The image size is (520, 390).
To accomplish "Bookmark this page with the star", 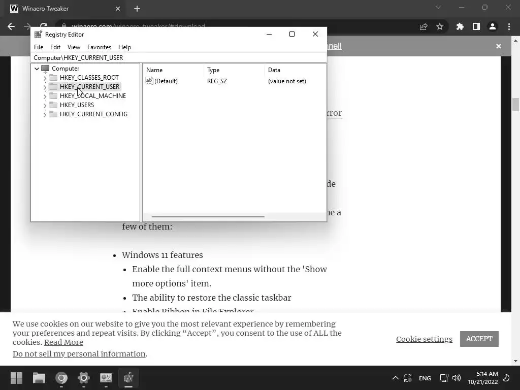I will [x=440, y=26].
